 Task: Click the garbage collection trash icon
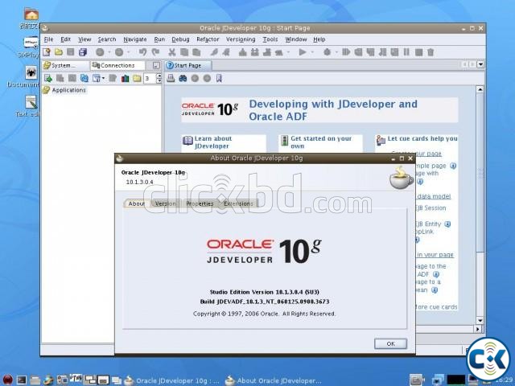tap(431, 51)
